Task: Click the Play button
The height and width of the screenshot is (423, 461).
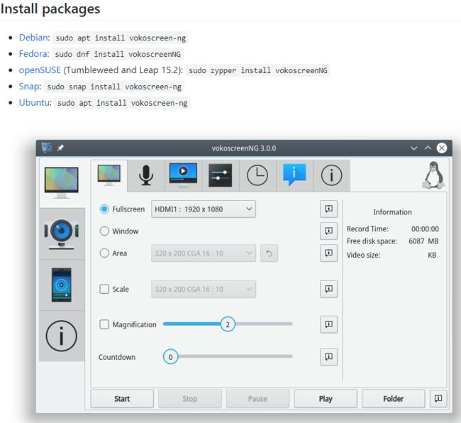Action: [326, 399]
